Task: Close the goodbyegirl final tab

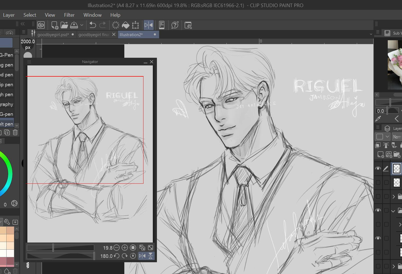Action: [114, 34]
